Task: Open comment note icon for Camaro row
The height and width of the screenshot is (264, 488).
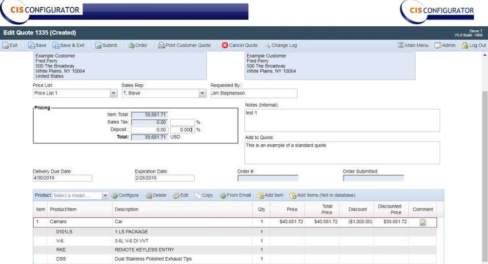Action: point(423,223)
